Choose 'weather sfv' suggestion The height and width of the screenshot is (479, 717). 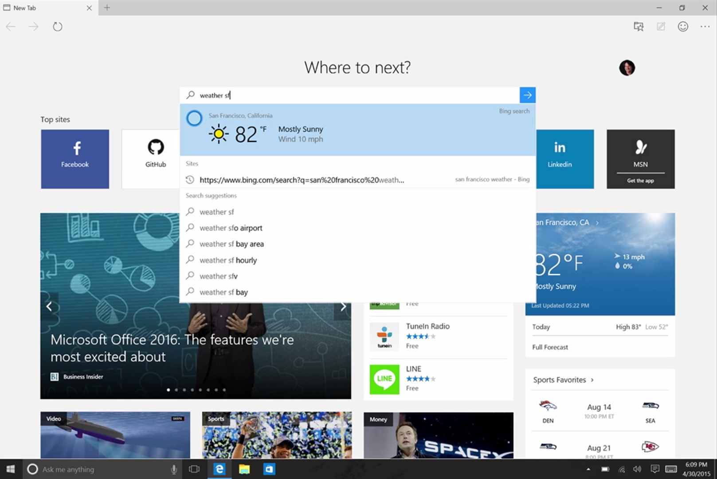[358, 276]
